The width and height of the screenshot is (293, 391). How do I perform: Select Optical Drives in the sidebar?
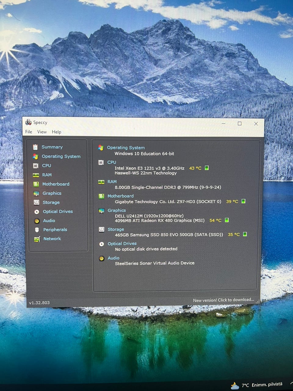pyautogui.click(x=58, y=211)
